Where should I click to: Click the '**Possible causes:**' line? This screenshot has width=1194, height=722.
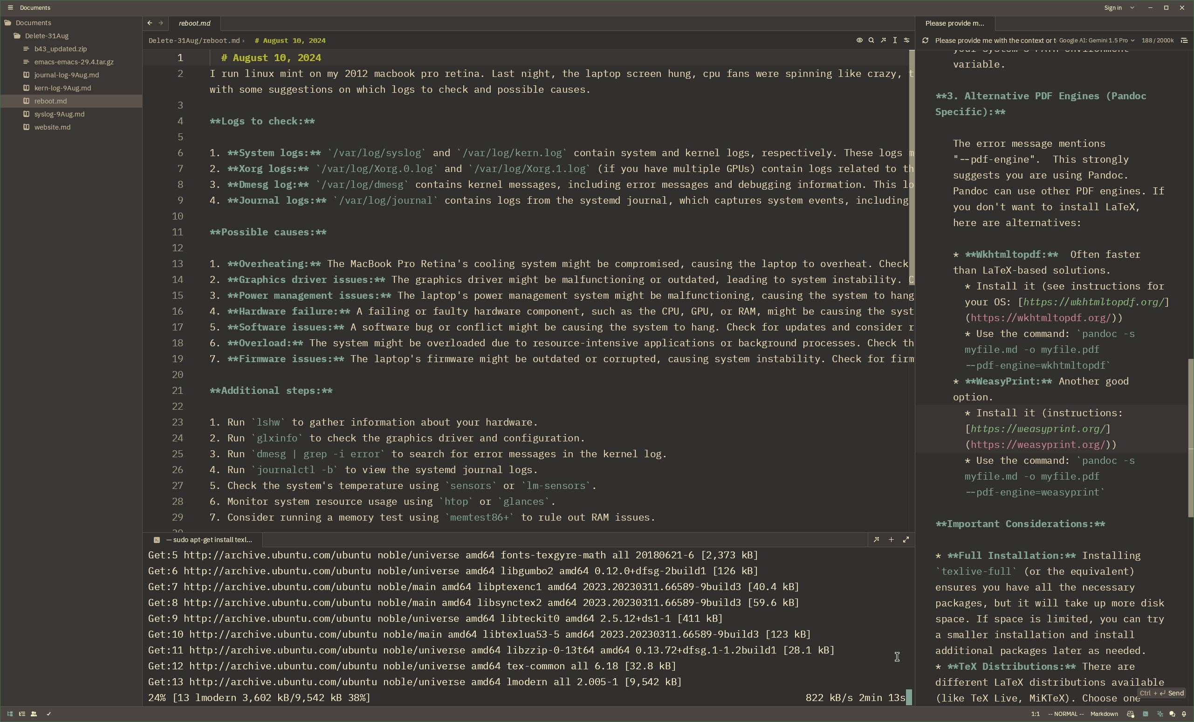268,232
